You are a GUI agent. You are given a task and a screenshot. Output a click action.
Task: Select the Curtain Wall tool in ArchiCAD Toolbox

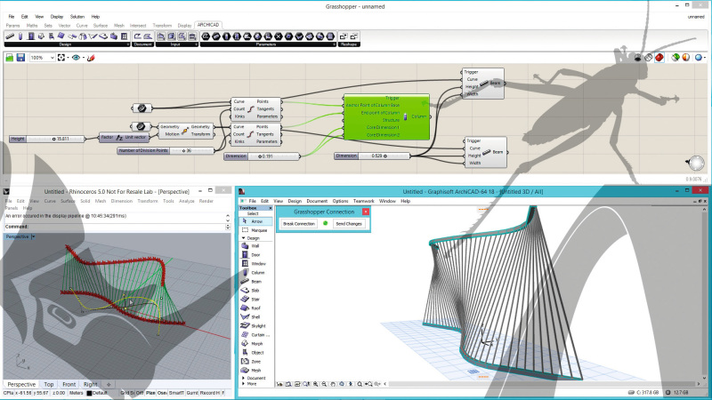pyautogui.click(x=255, y=335)
